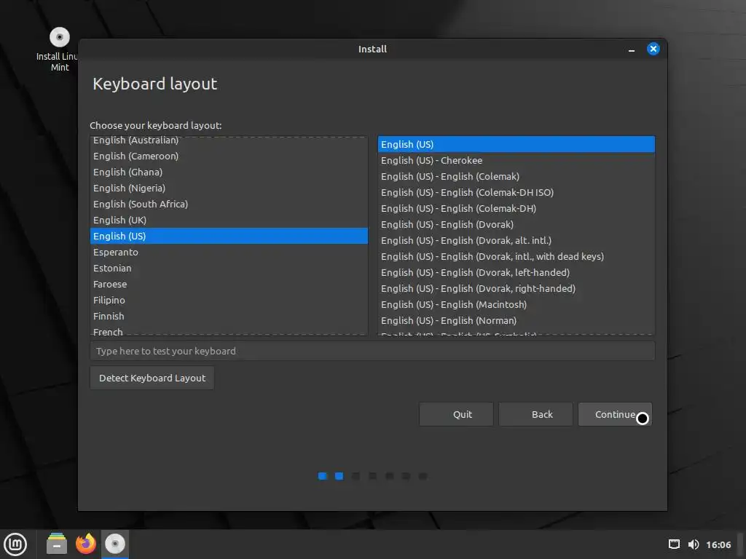The height and width of the screenshot is (559, 746).
Task: Go Back to the previous step
Action: [x=535, y=414]
